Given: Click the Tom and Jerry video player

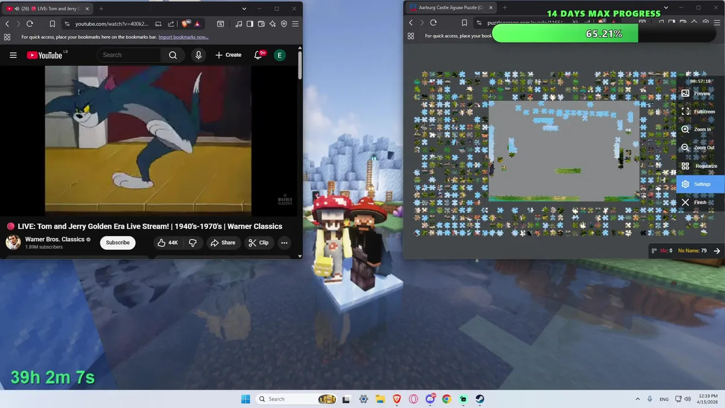Looking at the screenshot, I should tap(148, 141).
